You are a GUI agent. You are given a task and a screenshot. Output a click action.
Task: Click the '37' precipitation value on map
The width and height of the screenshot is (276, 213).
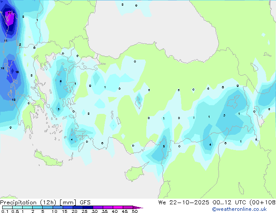coord(9,13)
